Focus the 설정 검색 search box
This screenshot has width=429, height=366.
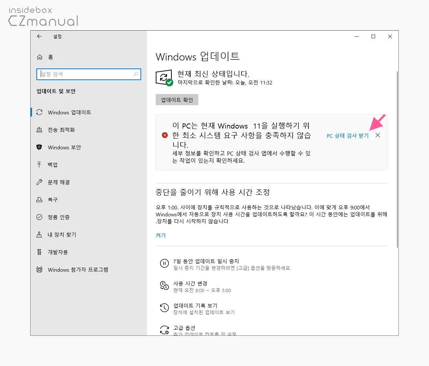pyautogui.click(x=89, y=74)
